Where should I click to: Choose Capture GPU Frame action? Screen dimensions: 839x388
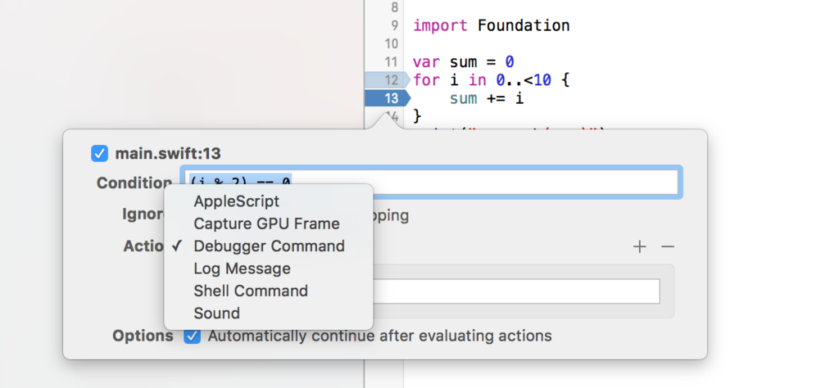click(x=266, y=223)
